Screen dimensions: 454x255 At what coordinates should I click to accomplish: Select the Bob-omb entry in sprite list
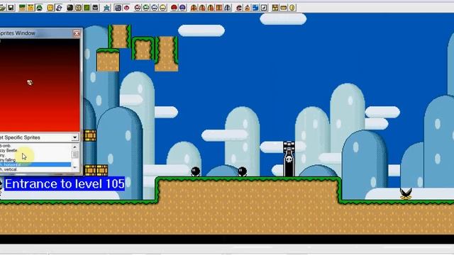tap(5, 146)
